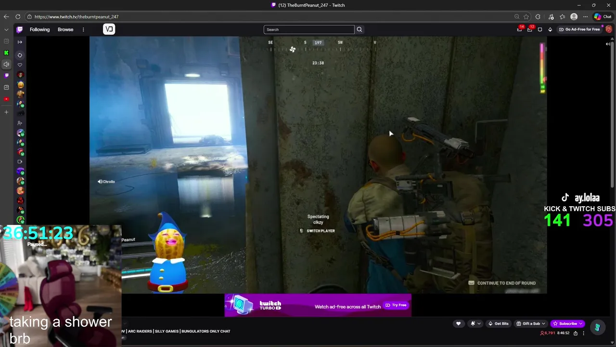The width and height of the screenshot is (616, 347).
Task: Open the browser profile avatar
Action: coord(574,16)
